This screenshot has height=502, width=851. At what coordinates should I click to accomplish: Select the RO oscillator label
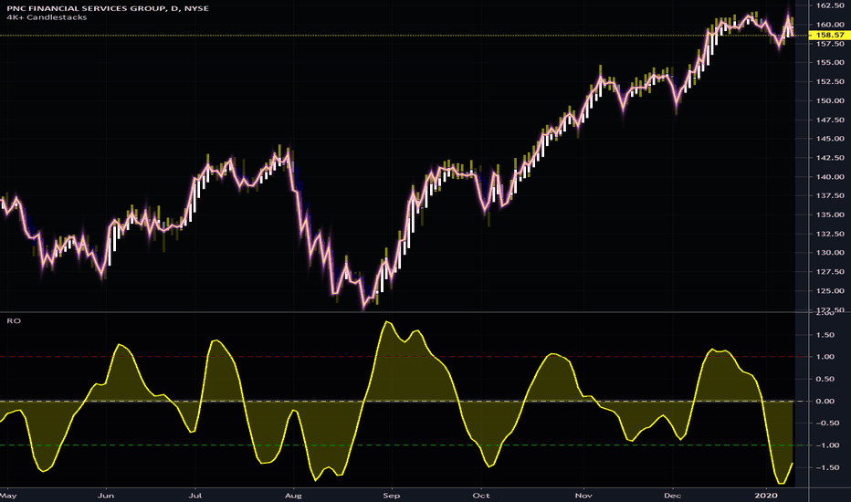pos(14,320)
